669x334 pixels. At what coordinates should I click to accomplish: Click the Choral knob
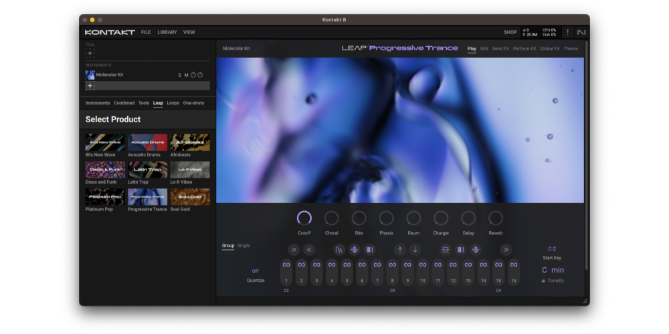tap(332, 218)
